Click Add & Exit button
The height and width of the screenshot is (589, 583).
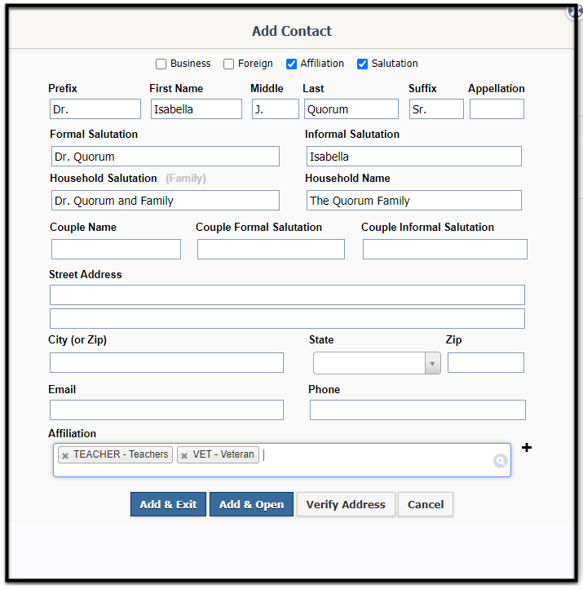[168, 504]
